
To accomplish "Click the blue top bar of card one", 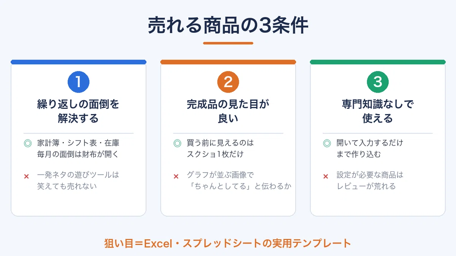I will click(78, 62).
